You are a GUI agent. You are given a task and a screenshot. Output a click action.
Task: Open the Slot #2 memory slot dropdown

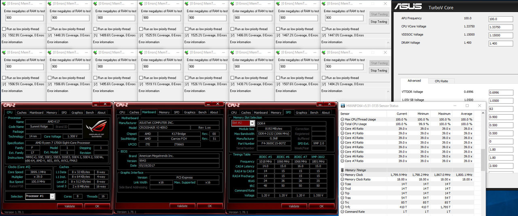[x=252, y=123]
